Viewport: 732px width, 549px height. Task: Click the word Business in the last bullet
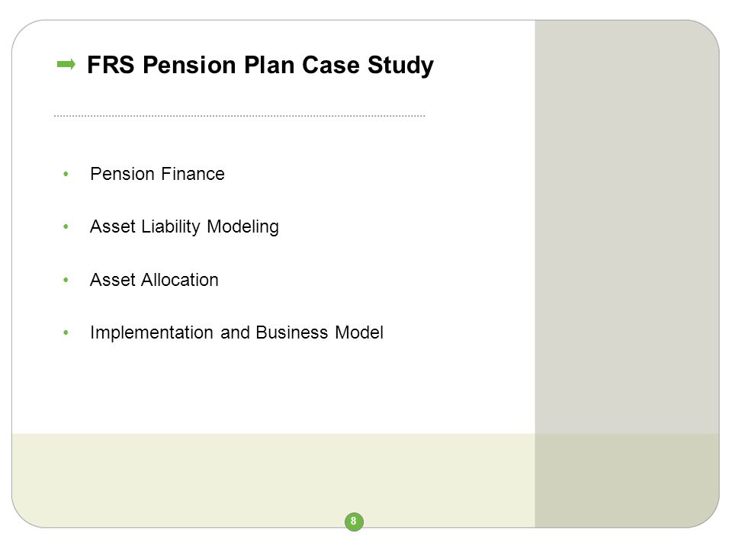coord(292,332)
